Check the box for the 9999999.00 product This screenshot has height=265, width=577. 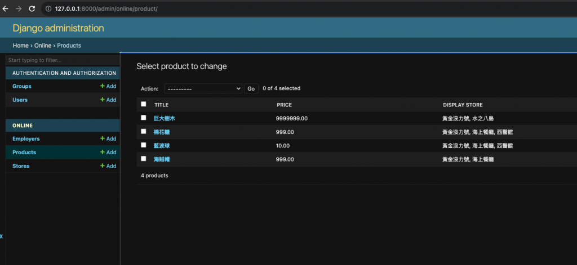[x=144, y=118]
